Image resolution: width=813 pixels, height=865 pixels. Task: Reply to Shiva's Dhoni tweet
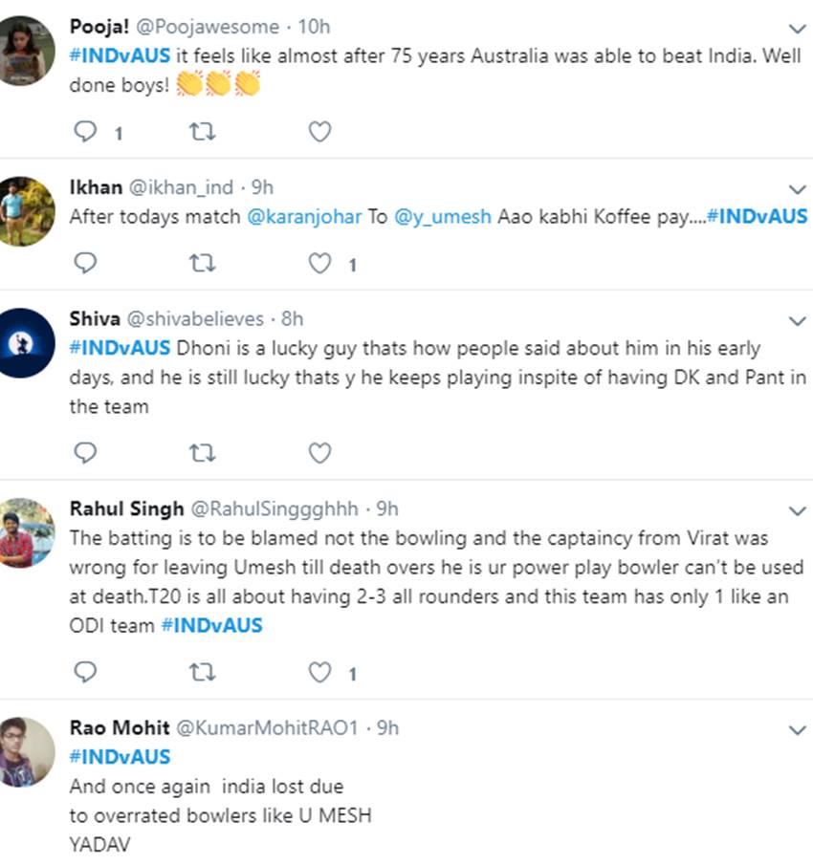[86, 452]
